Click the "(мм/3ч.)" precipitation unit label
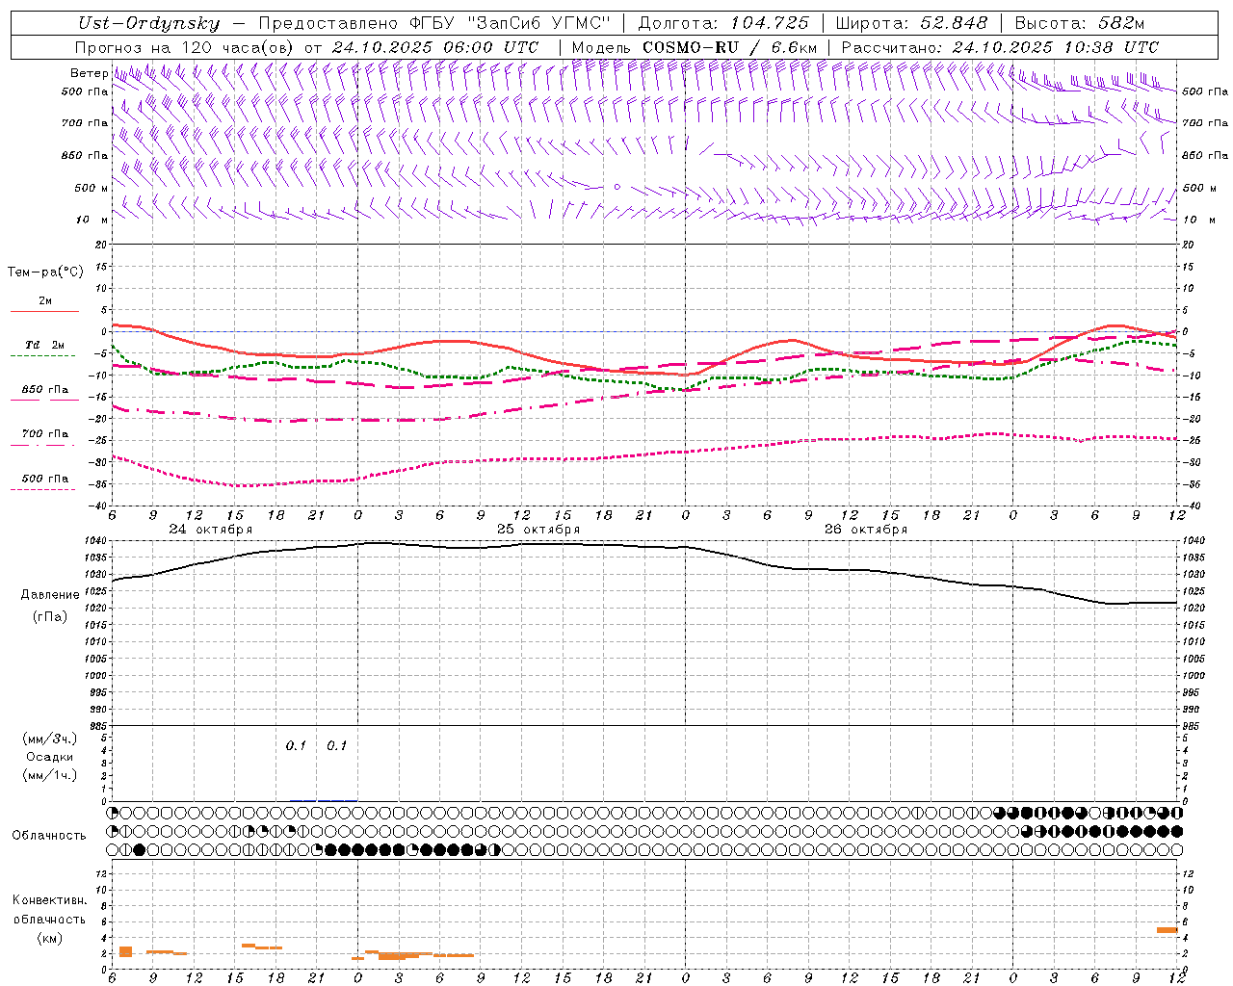The height and width of the screenshot is (986, 1233). [50, 739]
